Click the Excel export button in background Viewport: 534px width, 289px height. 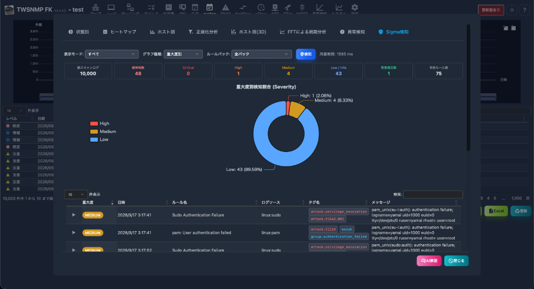tap(496, 211)
